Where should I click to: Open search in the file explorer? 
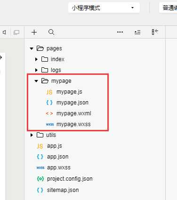pos(51,32)
